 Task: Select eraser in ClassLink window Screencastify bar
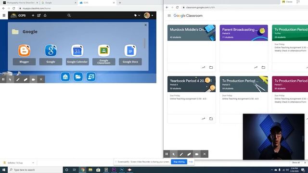(x=26, y=79)
